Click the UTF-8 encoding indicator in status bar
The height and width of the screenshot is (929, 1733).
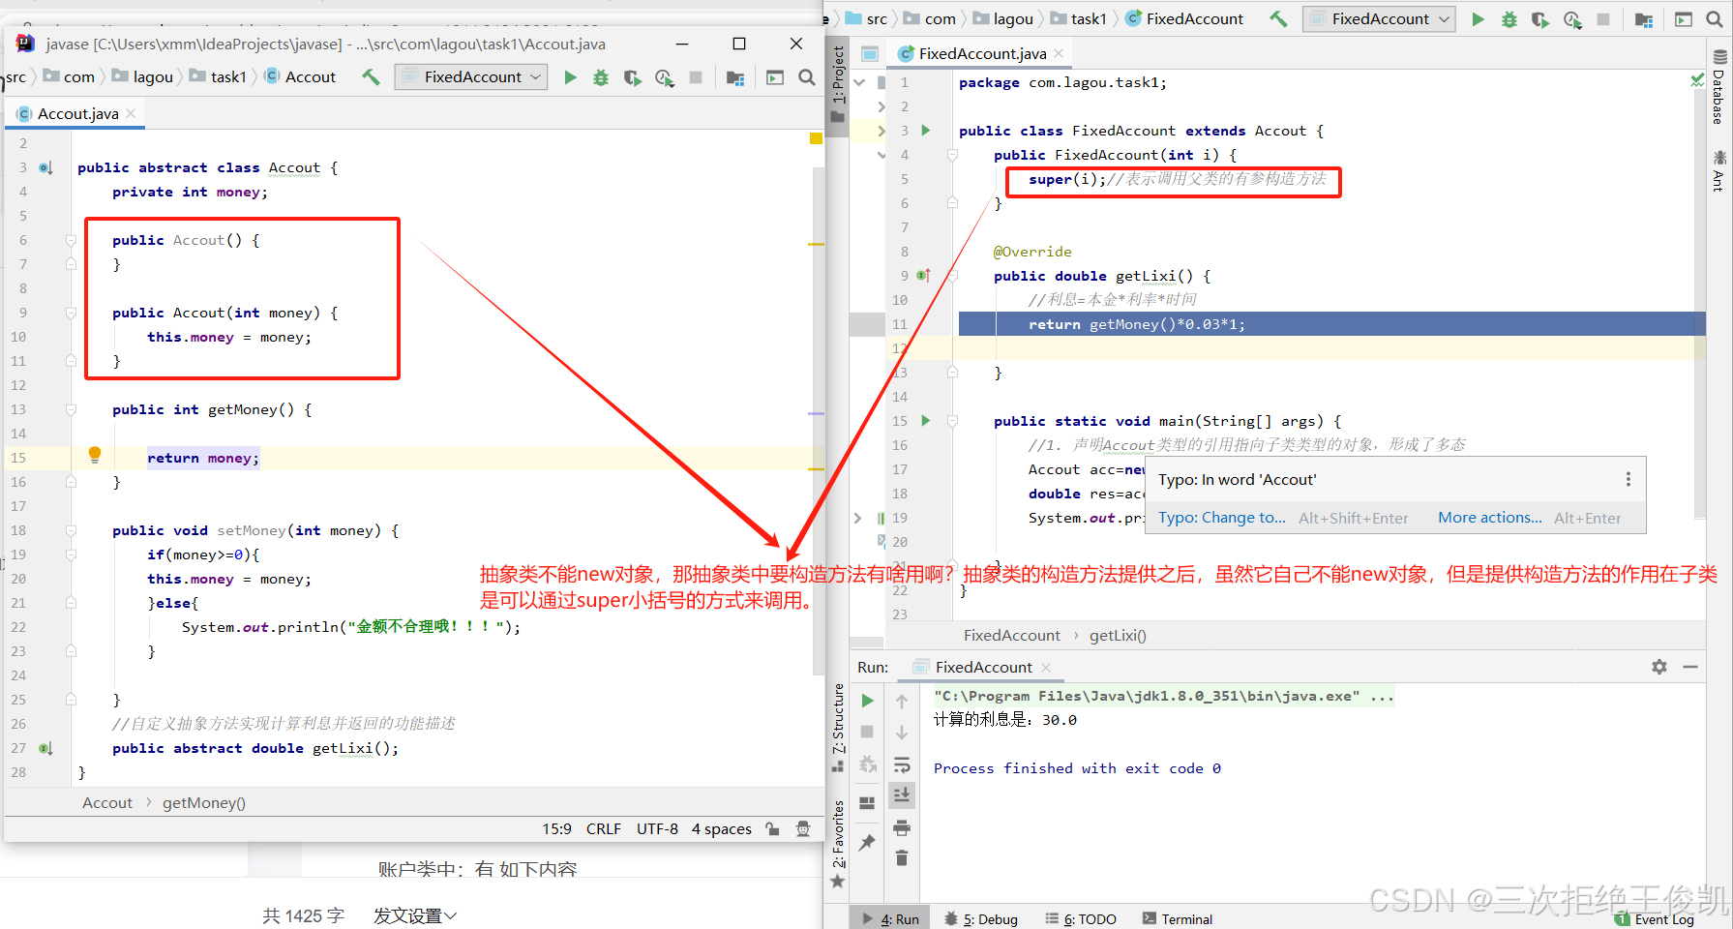657,828
